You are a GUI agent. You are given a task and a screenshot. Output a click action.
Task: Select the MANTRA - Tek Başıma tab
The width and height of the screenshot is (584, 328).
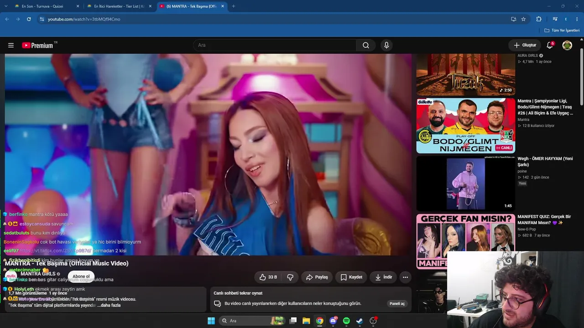(x=191, y=6)
